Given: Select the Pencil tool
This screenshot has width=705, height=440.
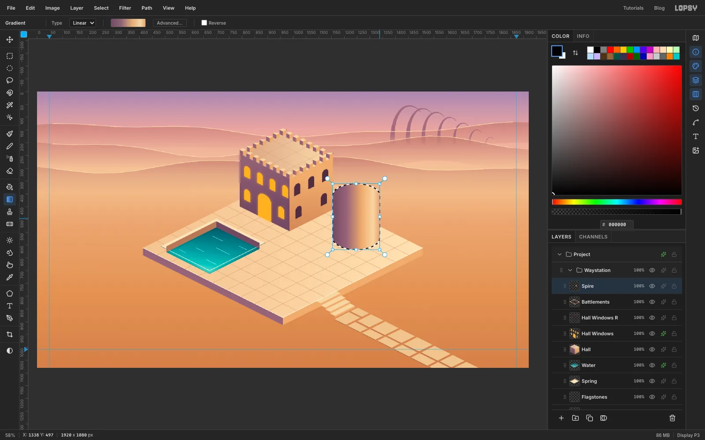Looking at the screenshot, I should point(10,146).
